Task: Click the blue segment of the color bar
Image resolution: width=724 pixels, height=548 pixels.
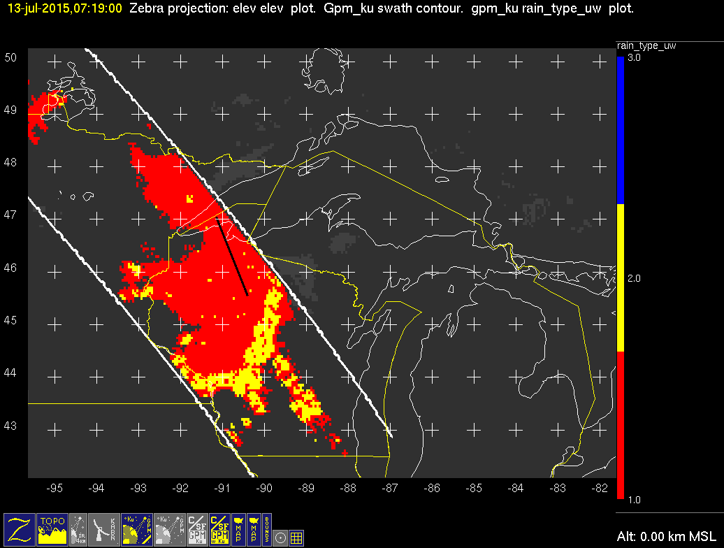Action: pyautogui.click(x=621, y=130)
